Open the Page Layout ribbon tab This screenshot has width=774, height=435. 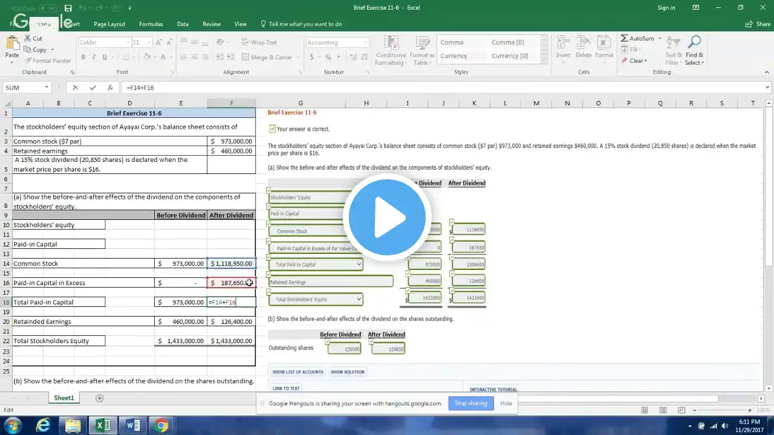[x=109, y=24]
